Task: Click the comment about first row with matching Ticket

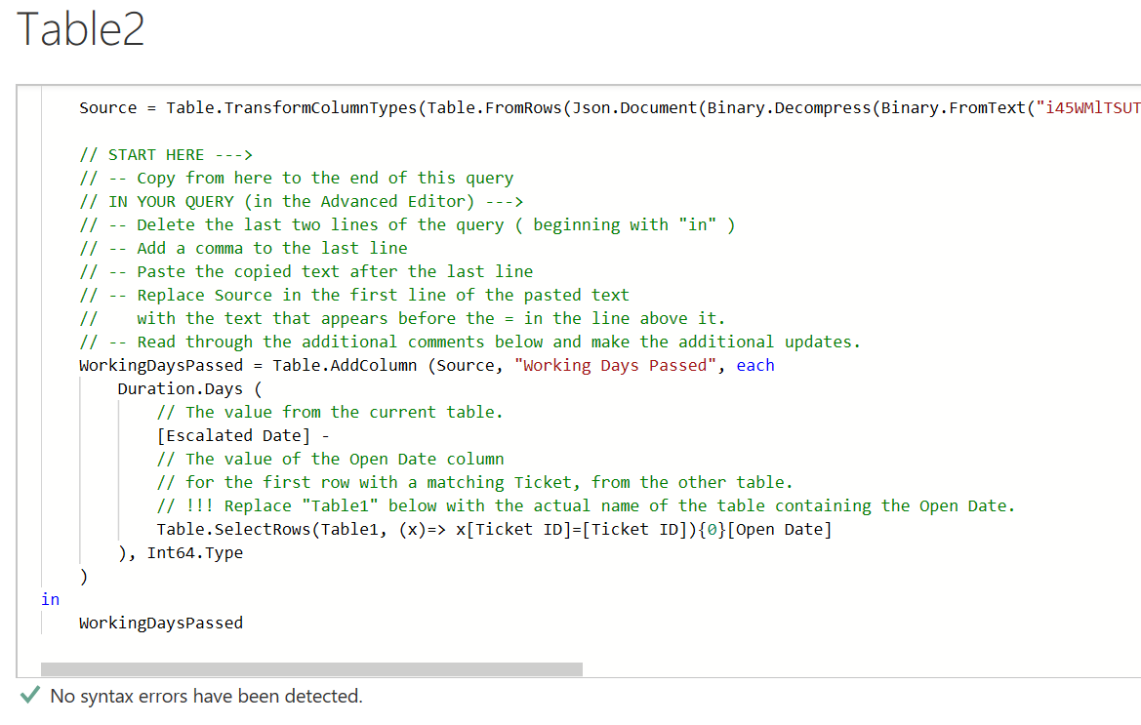Action: 474,482
